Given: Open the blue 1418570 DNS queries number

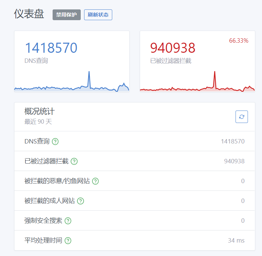Looking at the screenshot, I should point(51,48).
